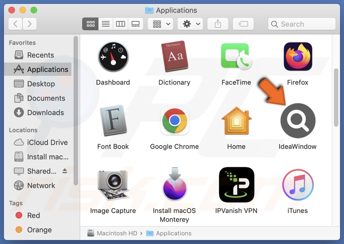344x244 pixels.
Task: Select the IdeaWindow magnifier app icon
Action: tap(298, 121)
